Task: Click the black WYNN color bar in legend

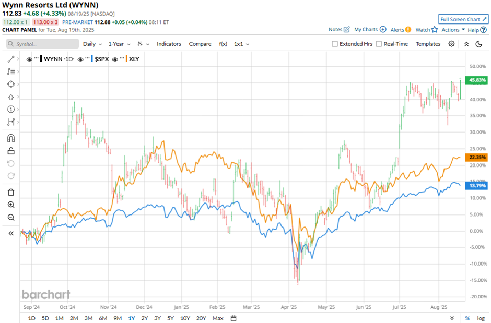Action: pyautogui.click(x=41, y=59)
